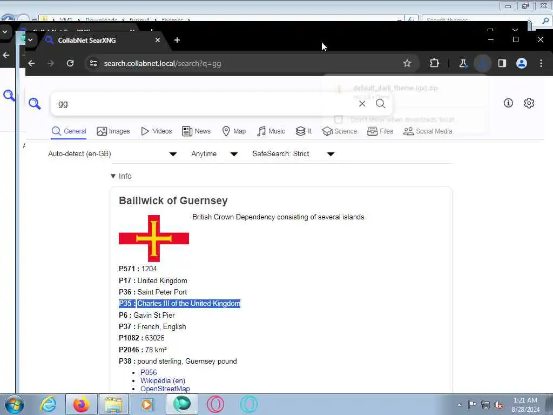Switch to the Videos category
Image resolution: width=553 pixels, height=415 pixels.
(x=156, y=131)
